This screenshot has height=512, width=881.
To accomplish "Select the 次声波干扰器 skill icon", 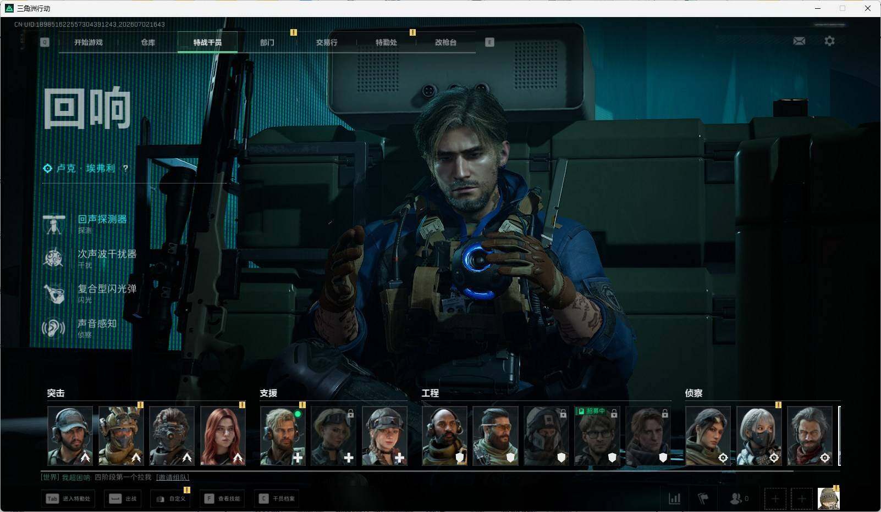I will [54, 258].
